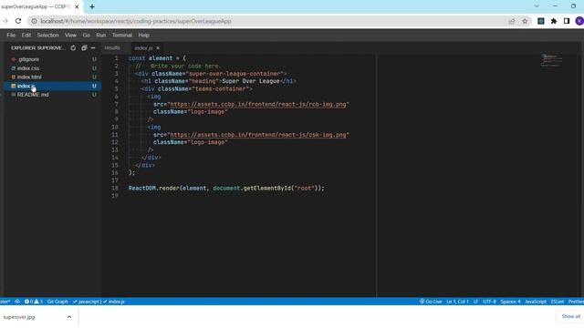Open the Explorer more-actions dash icon
The width and height of the screenshot is (584, 328).
tap(93, 48)
